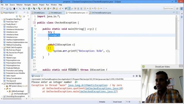Expand the Multi Catch Exception project

click(2, 47)
